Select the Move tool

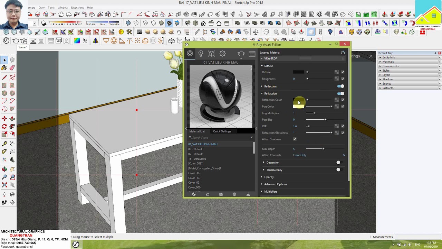coord(4,119)
